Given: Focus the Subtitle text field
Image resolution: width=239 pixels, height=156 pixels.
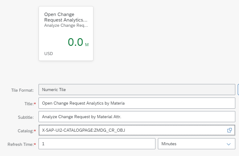Looking at the screenshot, I should tap(137, 117).
